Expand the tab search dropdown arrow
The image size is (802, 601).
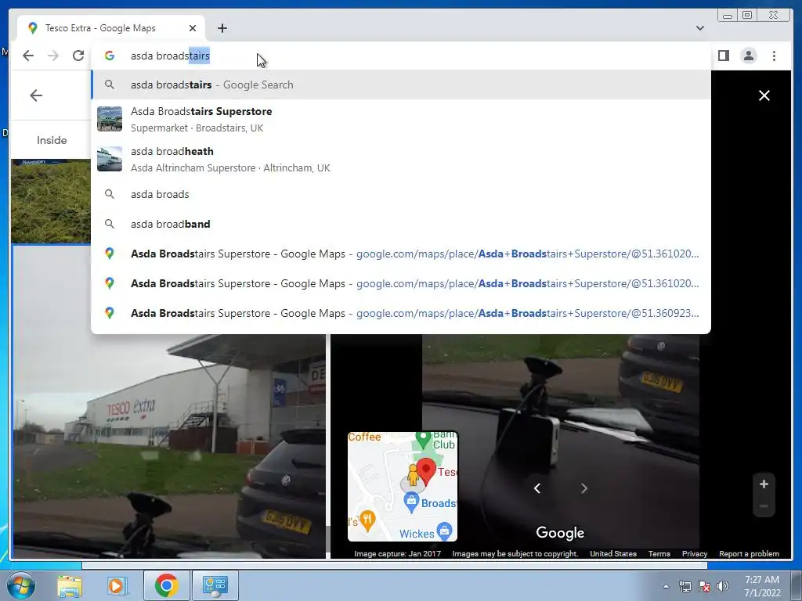pos(699,28)
